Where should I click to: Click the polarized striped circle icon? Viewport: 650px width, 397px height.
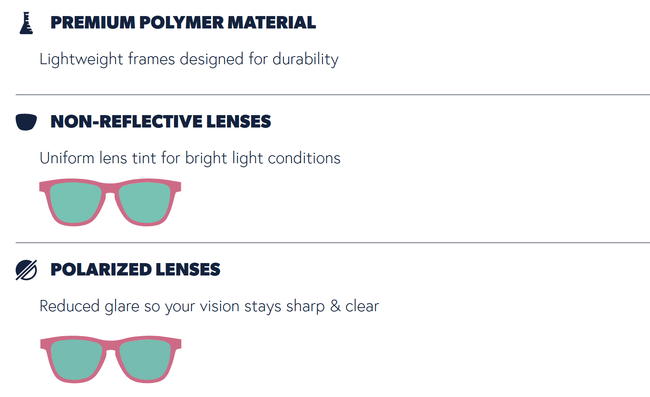pyautogui.click(x=26, y=270)
